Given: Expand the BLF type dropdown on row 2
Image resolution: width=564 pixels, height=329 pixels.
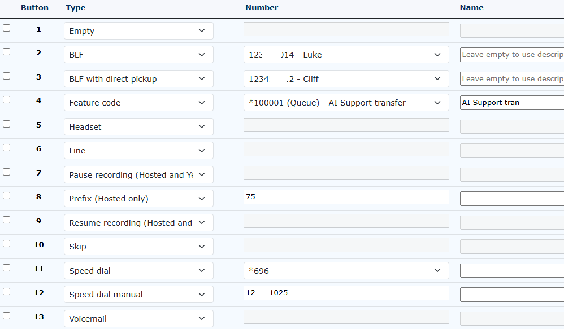Looking at the screenshot, I should [x=138, y=55].
